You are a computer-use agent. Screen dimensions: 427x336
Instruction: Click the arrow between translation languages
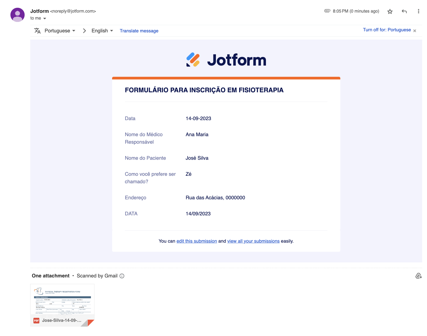pos(84,31)
